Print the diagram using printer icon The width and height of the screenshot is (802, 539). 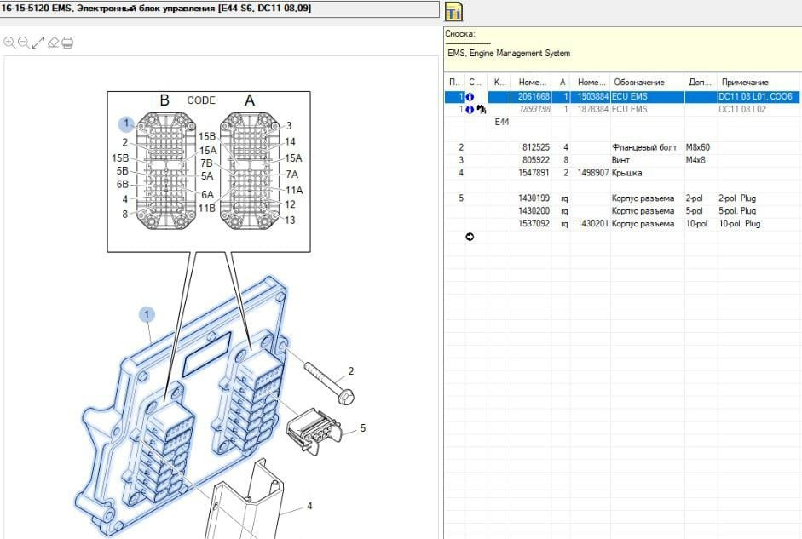tap(67, 42)
